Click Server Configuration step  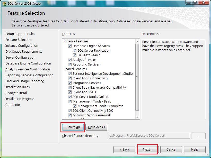(20, 58)
